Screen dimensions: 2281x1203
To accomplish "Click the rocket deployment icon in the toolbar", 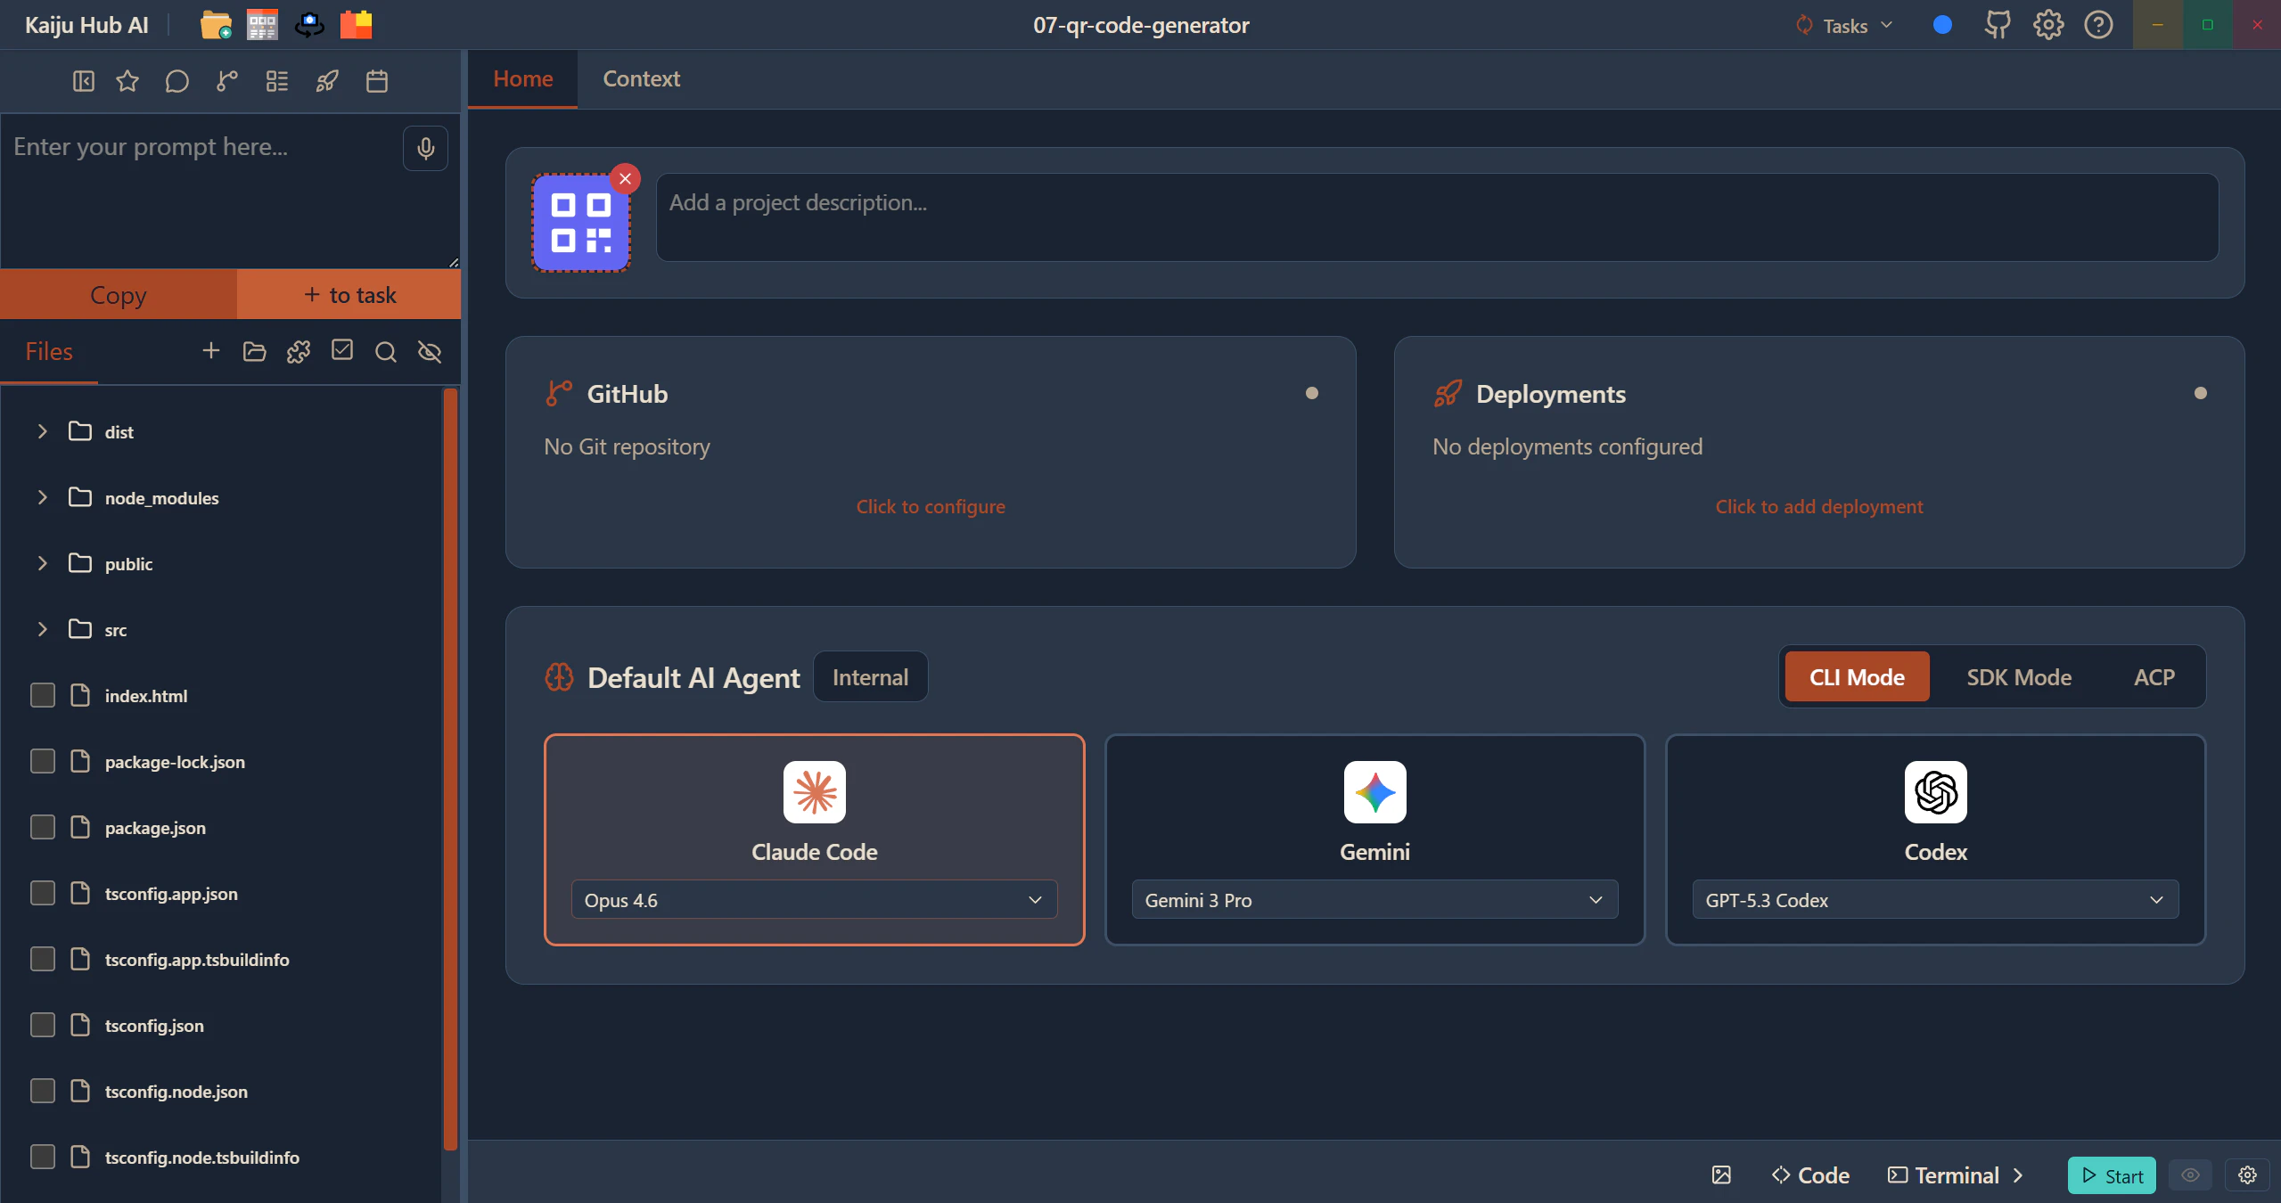I will click(326, 81).
